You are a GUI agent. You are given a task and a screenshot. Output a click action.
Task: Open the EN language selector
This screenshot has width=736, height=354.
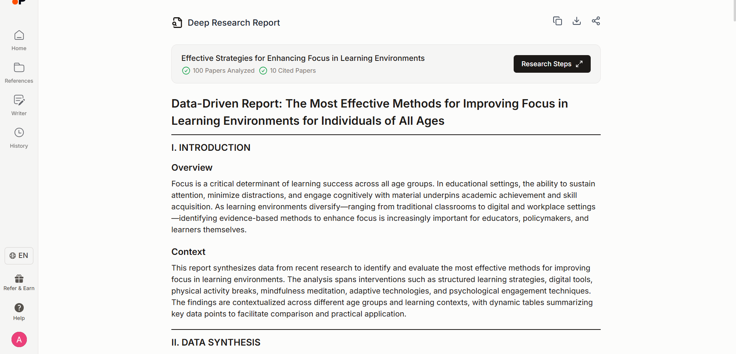[x=19, y=256]
